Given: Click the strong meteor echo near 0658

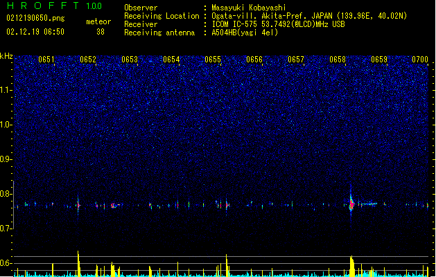Looking at the screenshot, I should point(351,204).
